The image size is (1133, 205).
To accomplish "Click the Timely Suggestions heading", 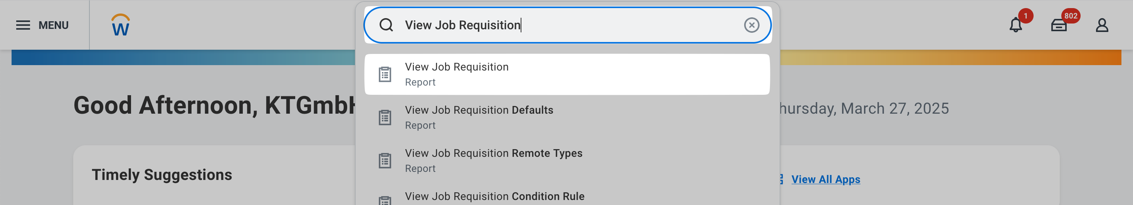I will 161,175.
